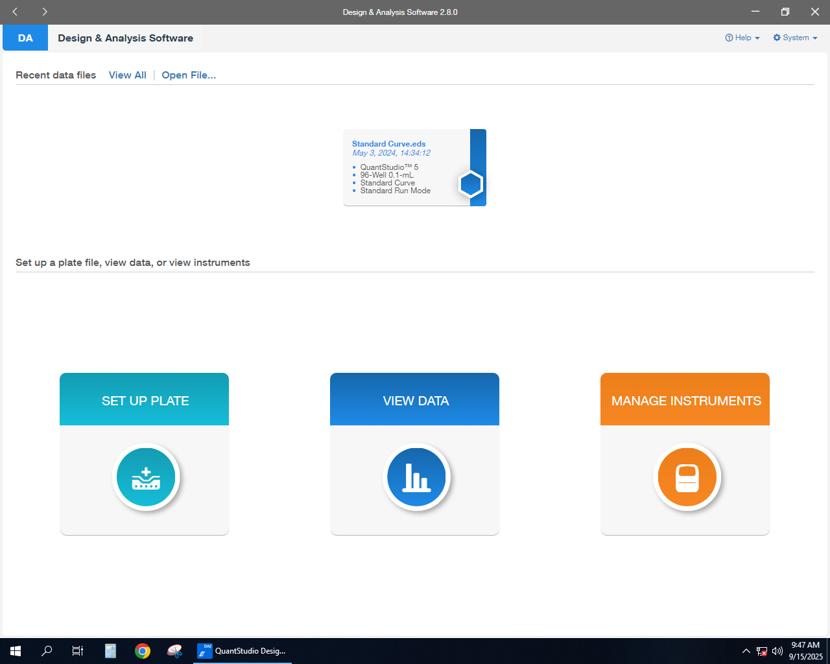Show hidden system tray icons
This screenshot has width=830, height=664.
point(746,651)
